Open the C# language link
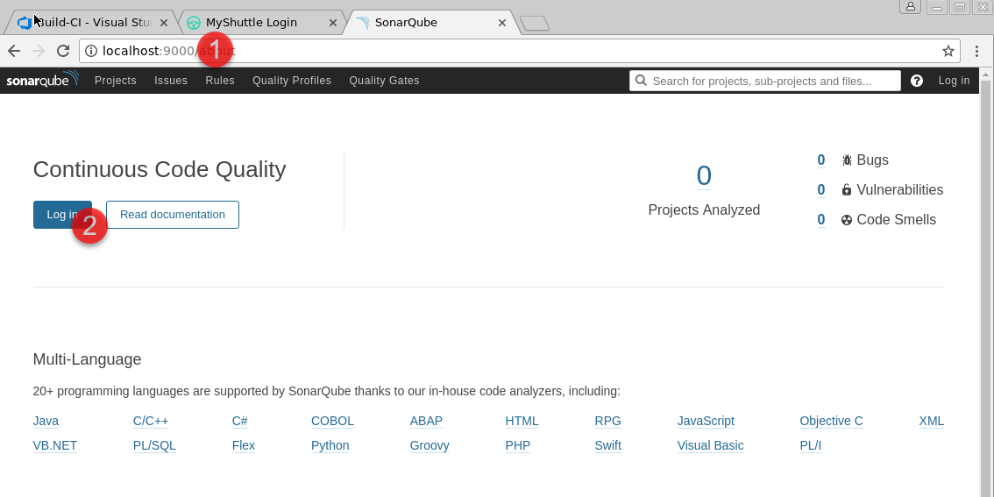 click(239, 421)
